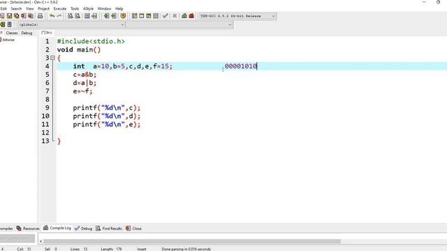Open the Tools menu
This screenshot has width=447, height=251.
coord(75,8)
